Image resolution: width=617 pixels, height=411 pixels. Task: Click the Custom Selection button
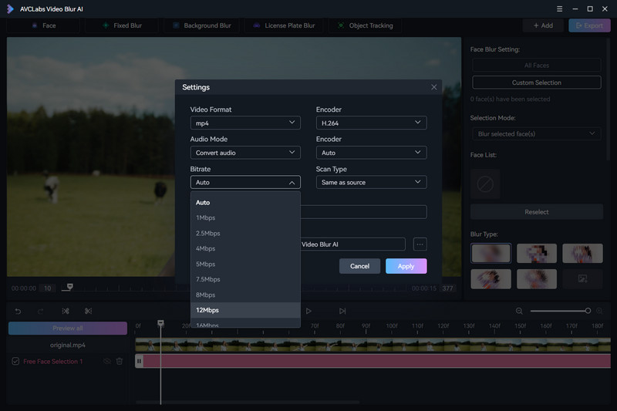[536, 83]
